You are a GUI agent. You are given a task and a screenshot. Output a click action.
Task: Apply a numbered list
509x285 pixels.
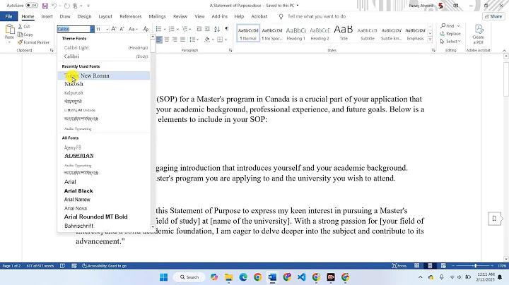click(x=171, y=29)
